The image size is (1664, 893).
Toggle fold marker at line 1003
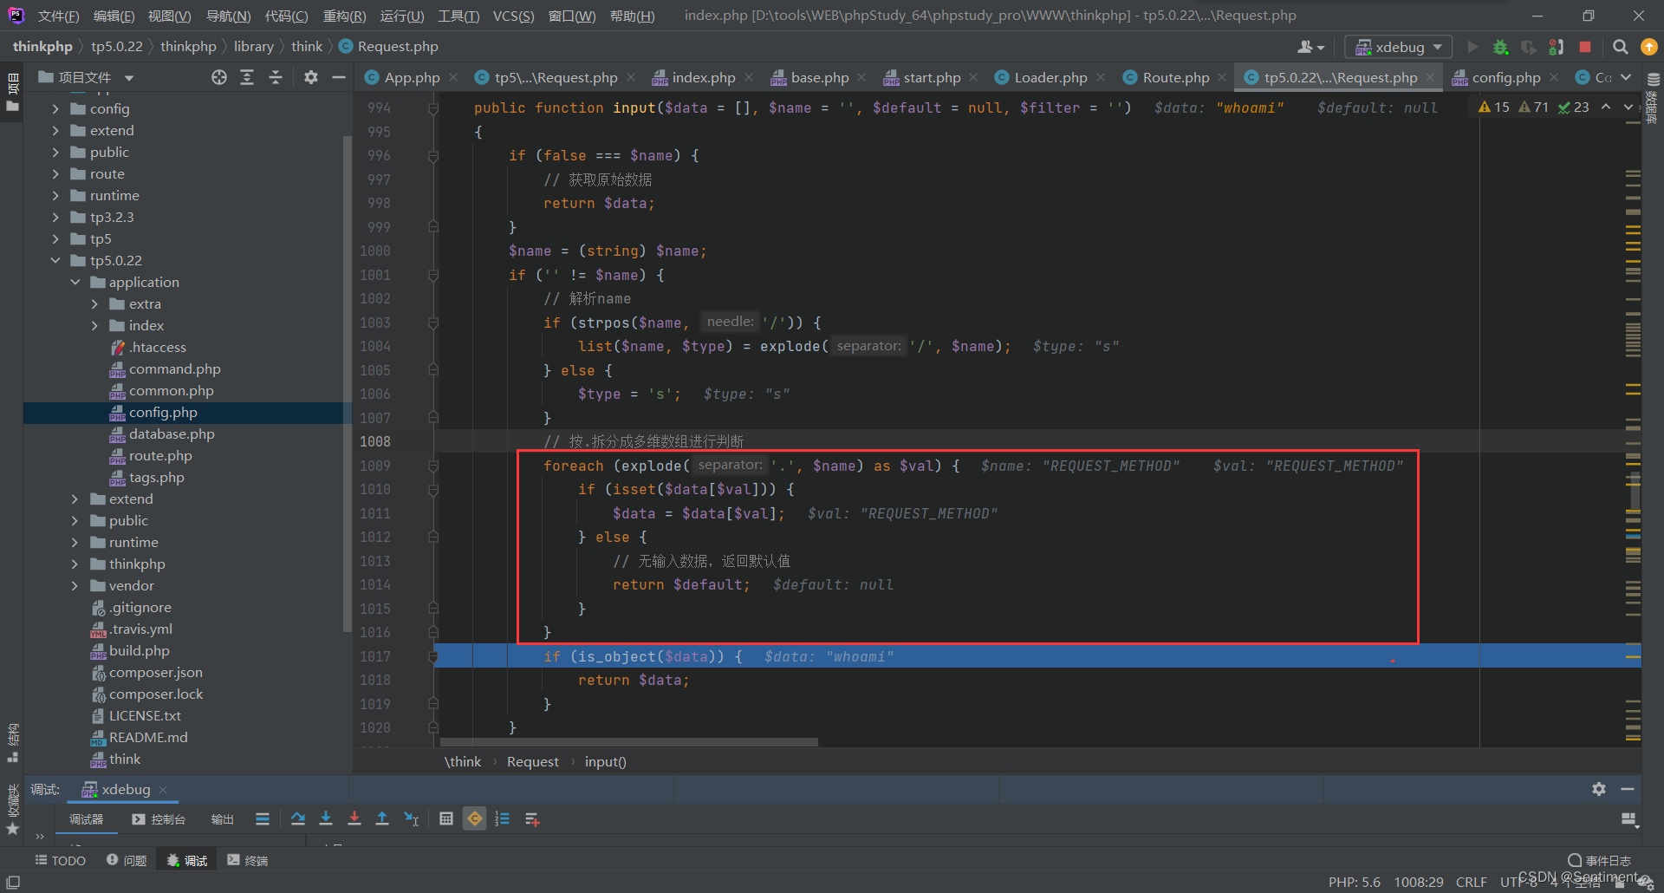pyautogui.click(x=433, y=323)
